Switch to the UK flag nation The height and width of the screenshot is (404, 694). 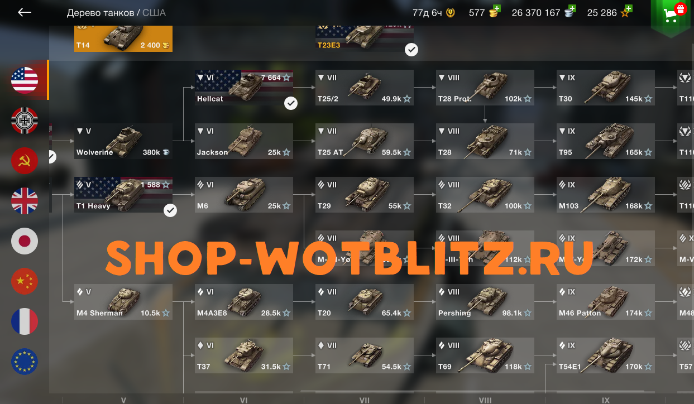[25, 201]
